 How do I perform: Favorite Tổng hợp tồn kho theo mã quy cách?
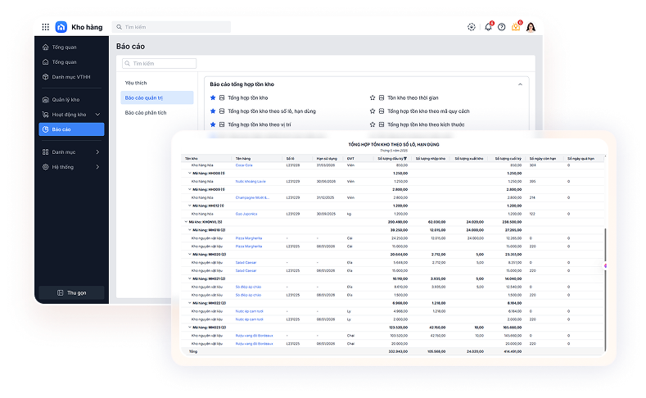click(373, 111)
